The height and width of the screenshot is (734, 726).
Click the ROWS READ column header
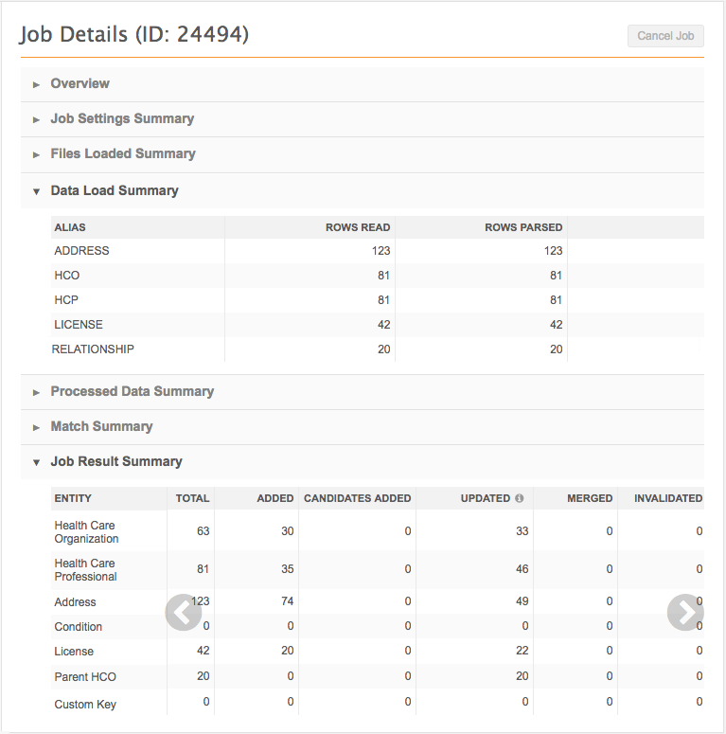click(x=358, y=227)
